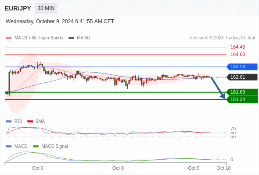Viewport: 259px width, 175px height.
Task: Click the blue 163.24 pivot price tag
Action: [242, 66]
